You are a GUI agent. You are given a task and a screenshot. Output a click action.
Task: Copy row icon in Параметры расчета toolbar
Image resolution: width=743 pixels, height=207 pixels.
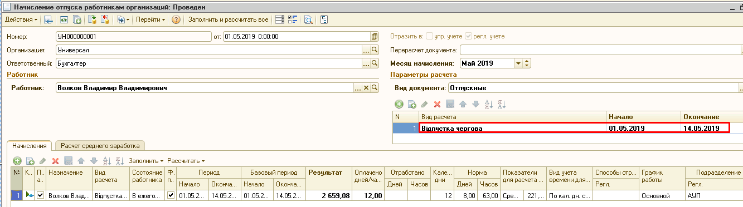click(x=412, y=104)
